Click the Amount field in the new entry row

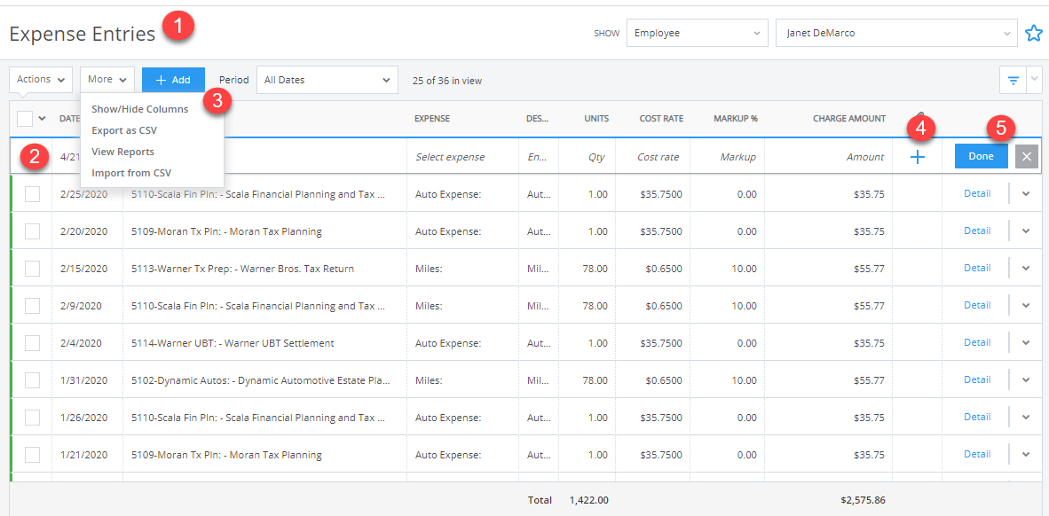[x=828, y=157]
